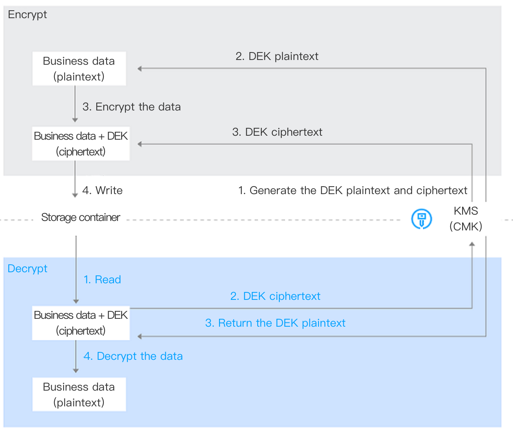Click the "4. Write" step label

(102, 191)
